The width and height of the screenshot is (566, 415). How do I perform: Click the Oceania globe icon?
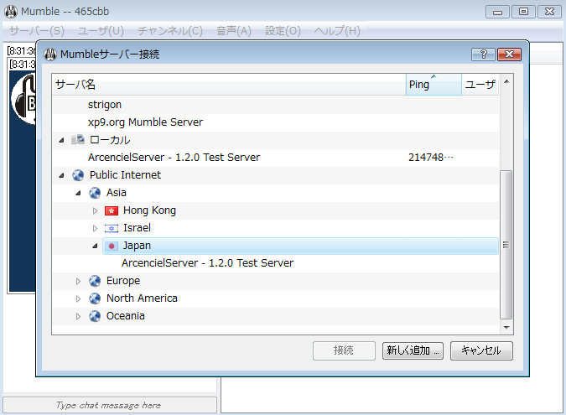[x=95, y=316]
